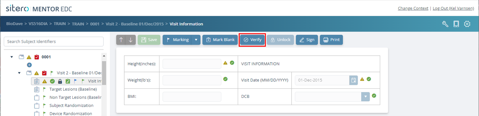Click the green check beside Height field
Screen dimensions: 479x116
point(232,63)
